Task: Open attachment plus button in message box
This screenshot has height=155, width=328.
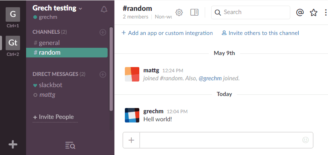Action: (131, 140)
